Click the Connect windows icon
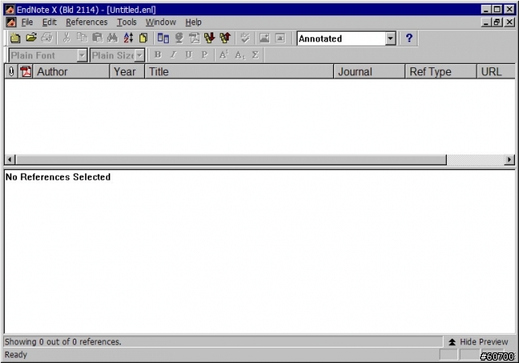519x363 pixels. point(163,38)
